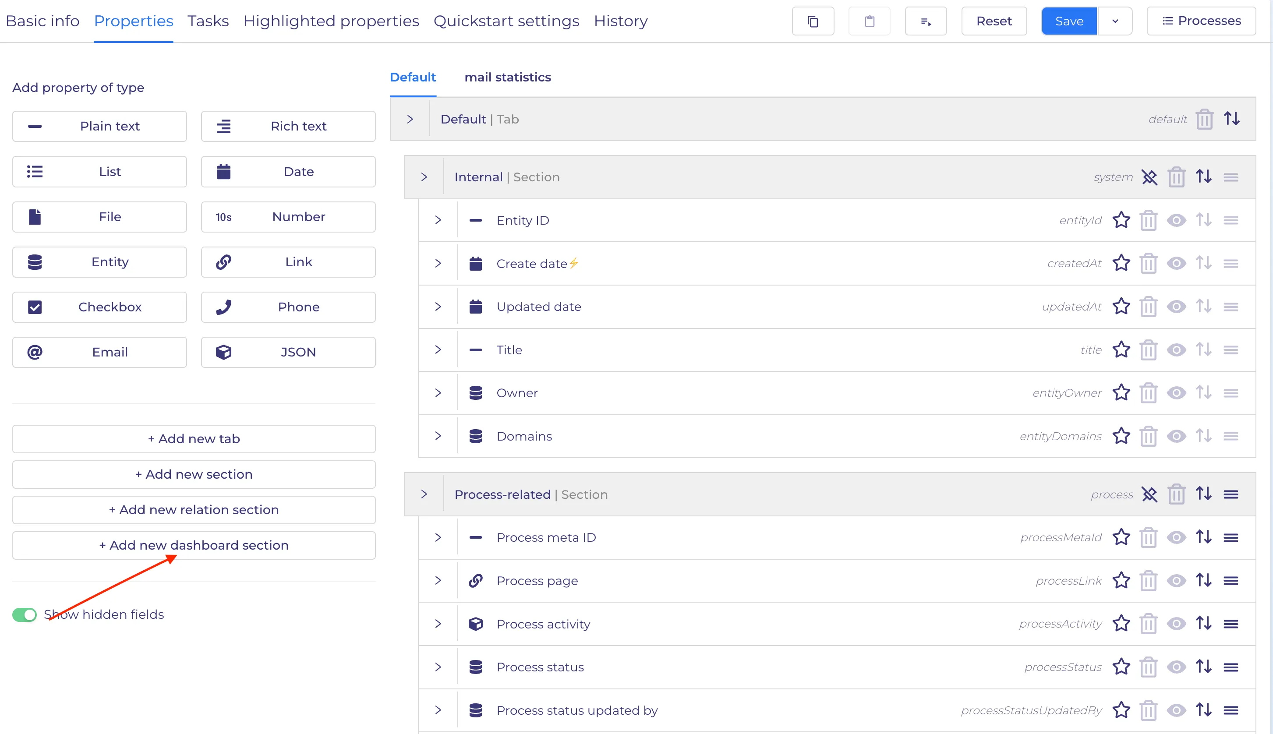Screen dimensions: 1273x734
Task: Toggle visibility eye for Process activity
Action: point(1176,624)
